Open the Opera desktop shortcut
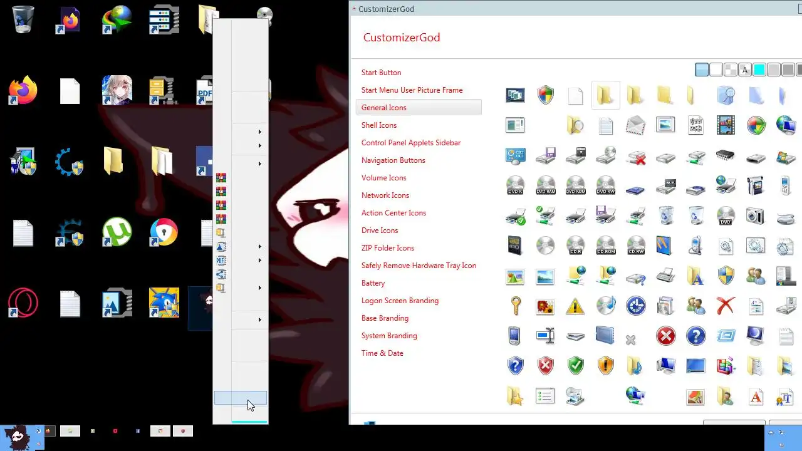Image resolution: width=802 pixels, height=451 pixels. (23, 303)
